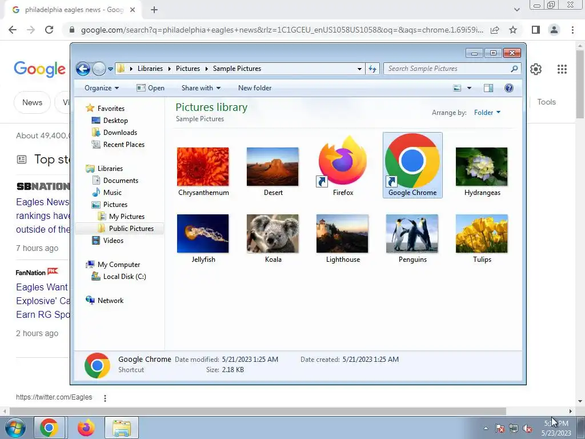The height and width of the screenshot is (439, 585).
Task: Select the Desert picture thumbnail
Action: [273, 167]
